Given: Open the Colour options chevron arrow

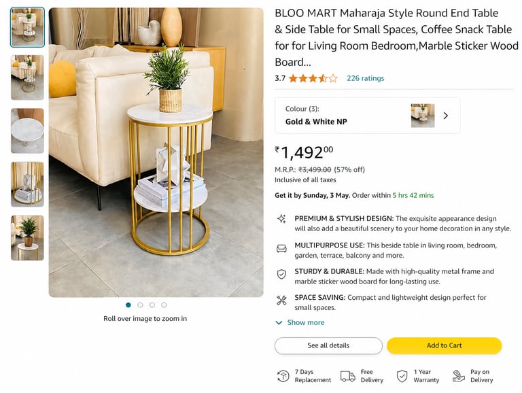Looking at the screenshot, I should (x=446, y=116).
